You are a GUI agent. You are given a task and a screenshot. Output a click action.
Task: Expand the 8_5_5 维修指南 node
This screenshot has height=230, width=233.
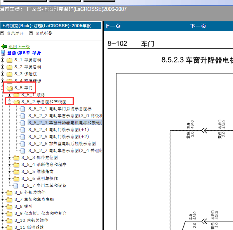tap(9, 171)
